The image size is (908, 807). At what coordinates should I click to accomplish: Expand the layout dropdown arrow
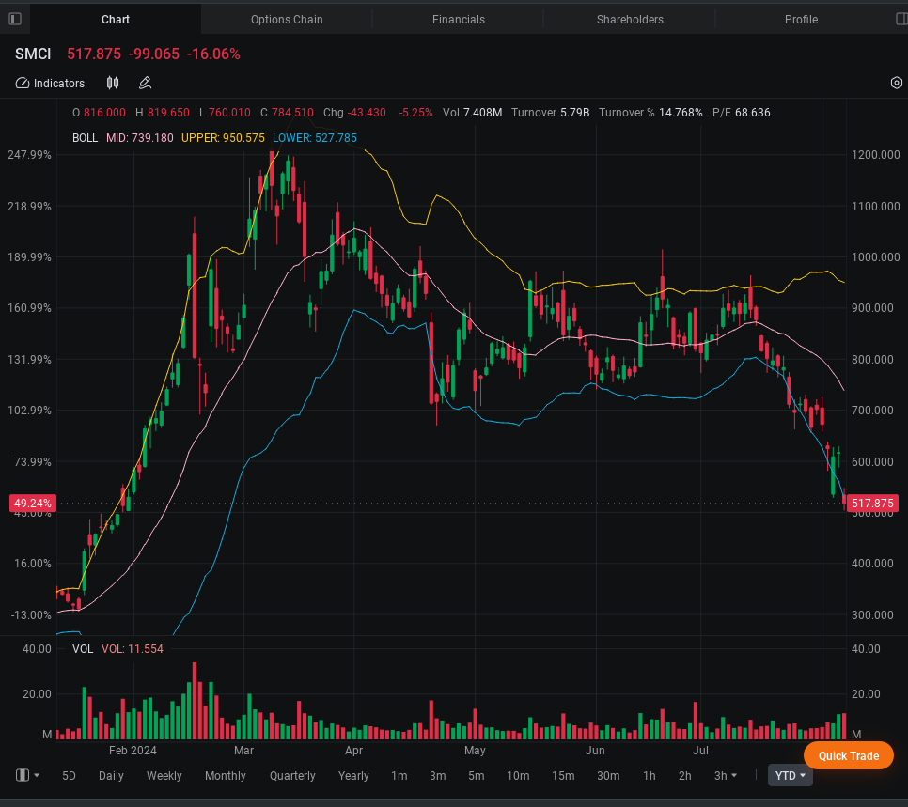(x=37, y=776)
